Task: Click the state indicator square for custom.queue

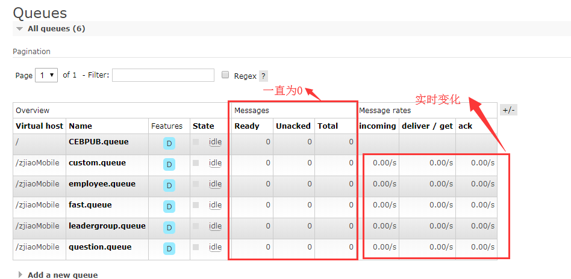Action: (x=196, y=163)
